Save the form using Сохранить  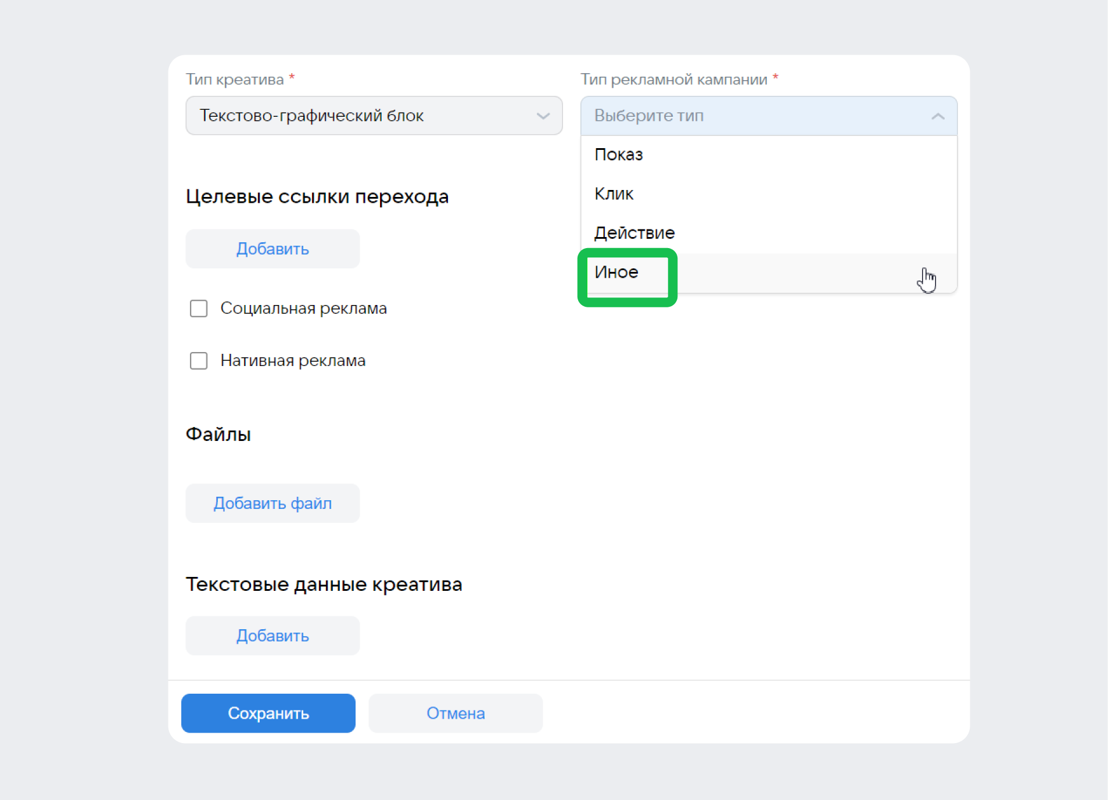point(268,713)
